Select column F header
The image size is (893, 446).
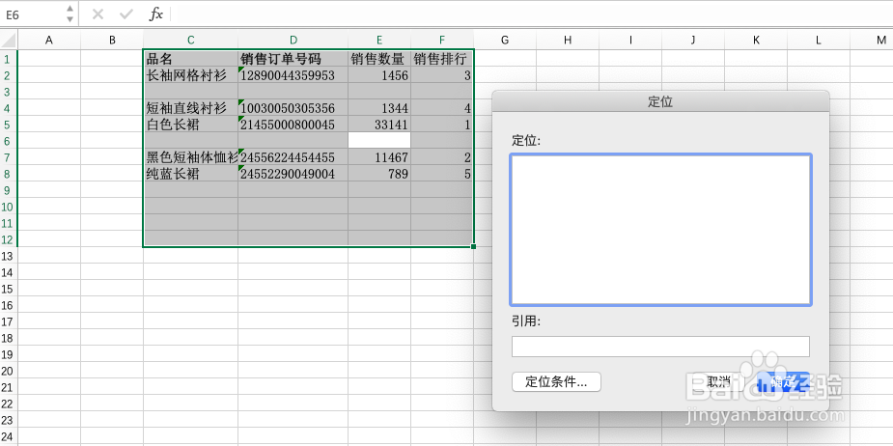coord(442,40)
